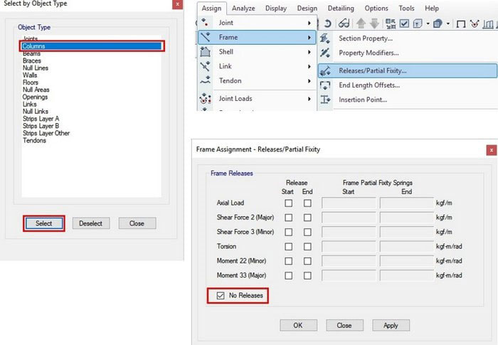The height and width of the screenshot is (345, 498).
Task: Click the Insertion Point icon
Action: (x=325, y=100)
